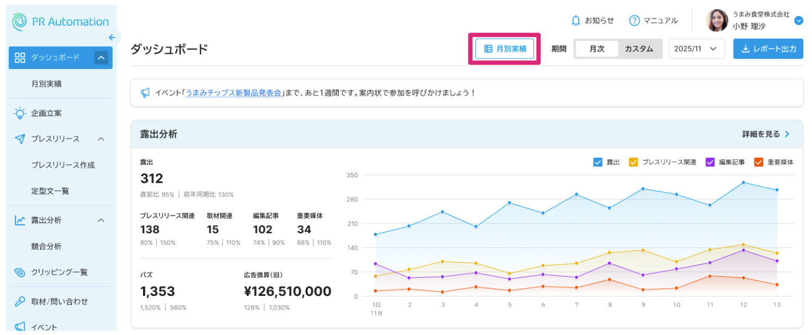Disable the 編集記事 series checkbox
Image resolution: width=812 pixels, height=335 pixels.
click(x=710, y=162)
